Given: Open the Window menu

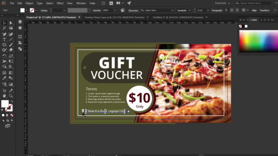Looking at the screenshot, I should [x=81, y=3].
